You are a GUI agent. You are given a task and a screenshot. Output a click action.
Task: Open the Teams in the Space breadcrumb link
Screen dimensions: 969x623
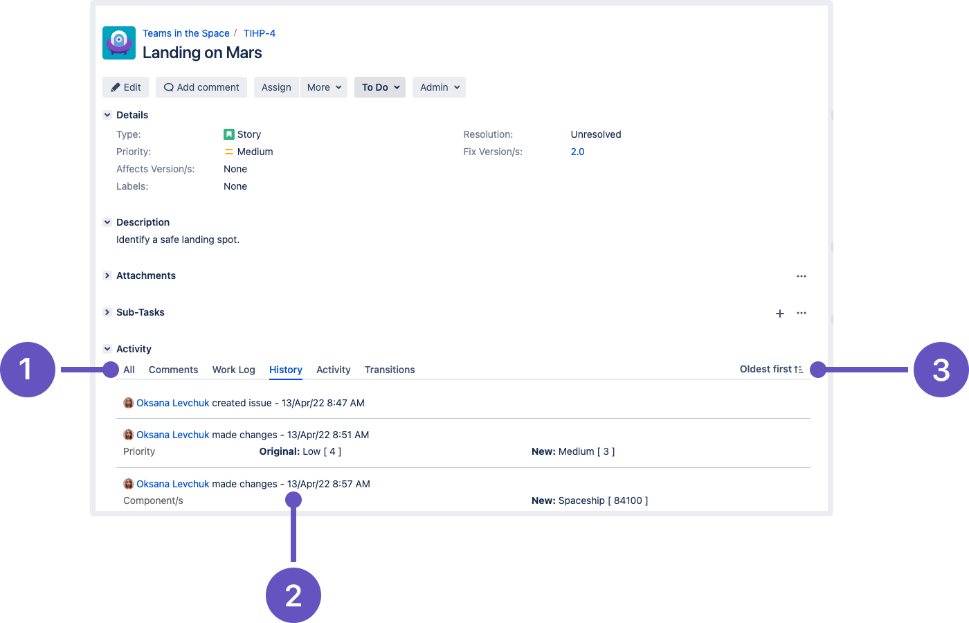(x=186, y=33)
